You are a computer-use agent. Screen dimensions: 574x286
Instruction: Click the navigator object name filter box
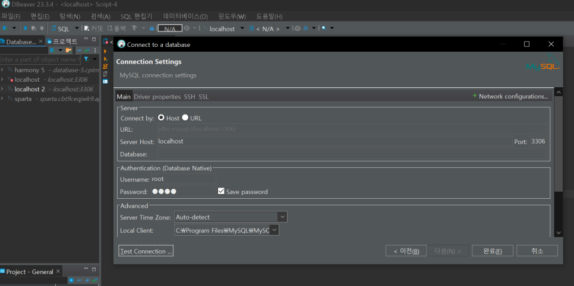[40, 59]
